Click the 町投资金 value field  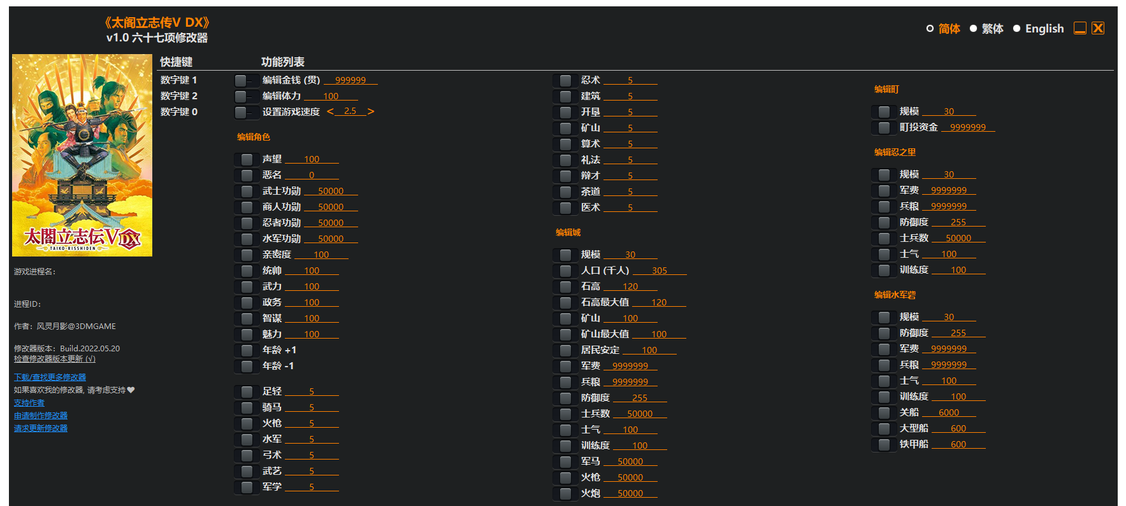968,127
